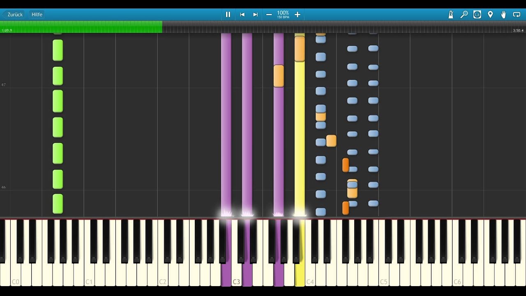Click the piano key labeled C6
Image resolution: width=526 pixels, height=296 pixels.
(x=457, y=253)
